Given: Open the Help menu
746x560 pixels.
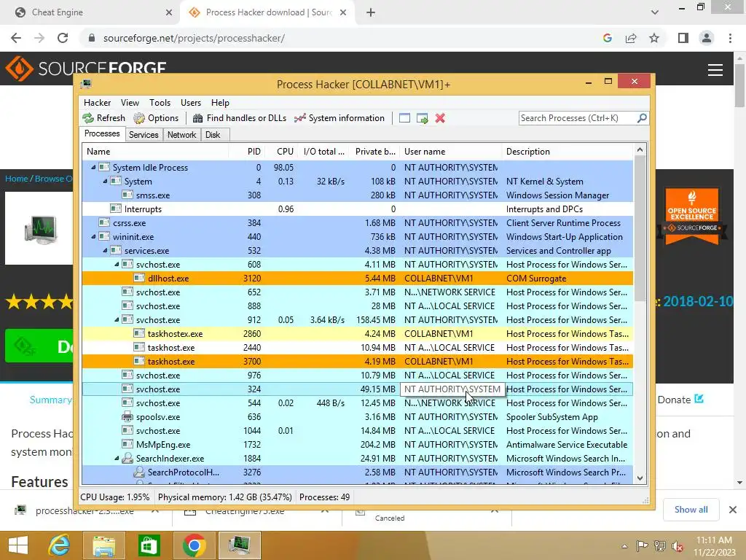Looking at the screenshot, I should tap(220, 102).
